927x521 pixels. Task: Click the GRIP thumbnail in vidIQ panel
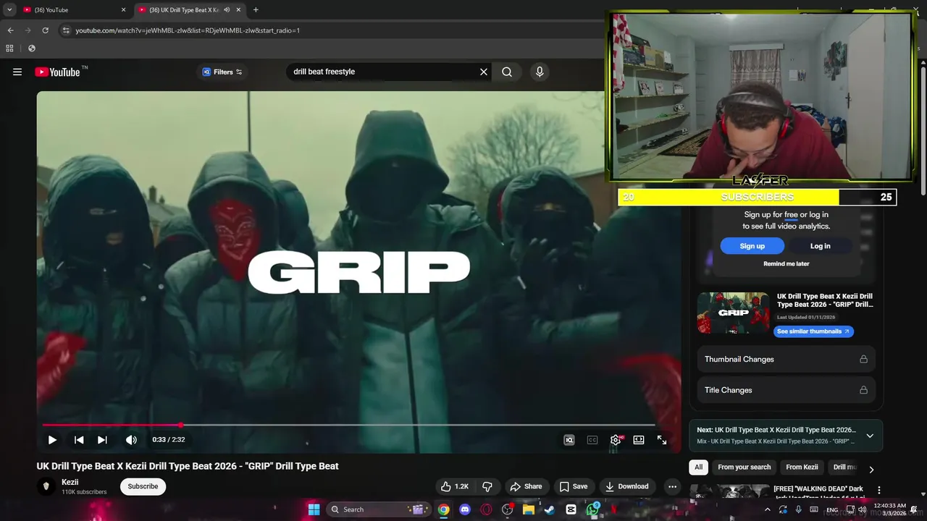point(733,313)
